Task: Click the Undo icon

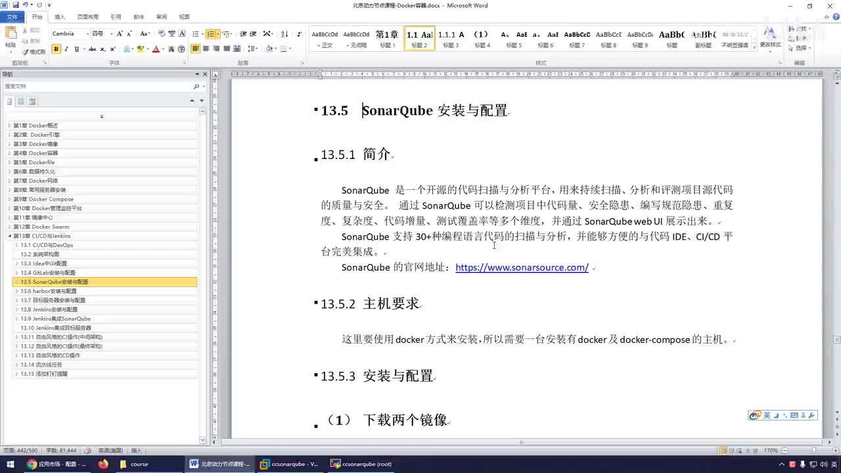Action: (26, 5)
